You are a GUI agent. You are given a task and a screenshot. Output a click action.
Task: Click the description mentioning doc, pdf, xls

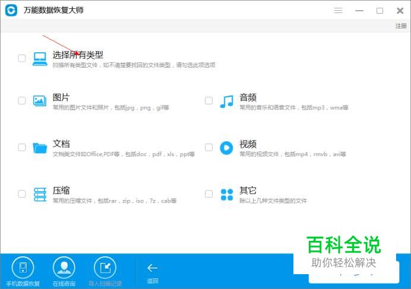(x=124, y=154)
